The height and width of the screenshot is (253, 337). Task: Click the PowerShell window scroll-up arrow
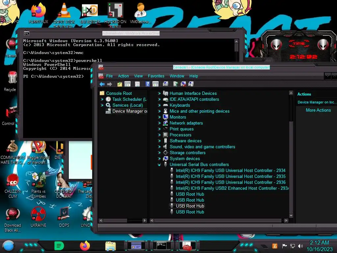pos(236,42)
